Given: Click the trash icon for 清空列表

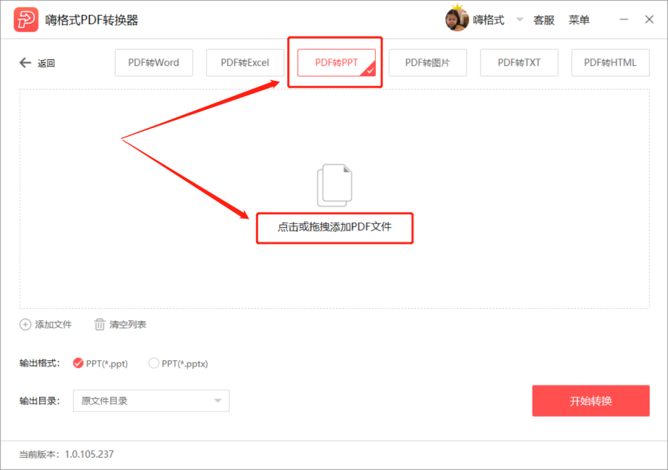Looking at the screenshot, I should tap(99, 324).
